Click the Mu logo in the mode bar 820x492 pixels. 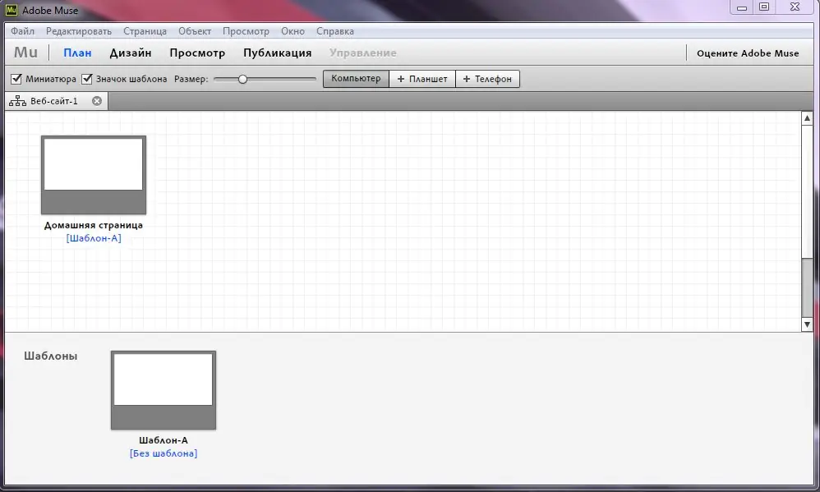click(x=25, y=53)
